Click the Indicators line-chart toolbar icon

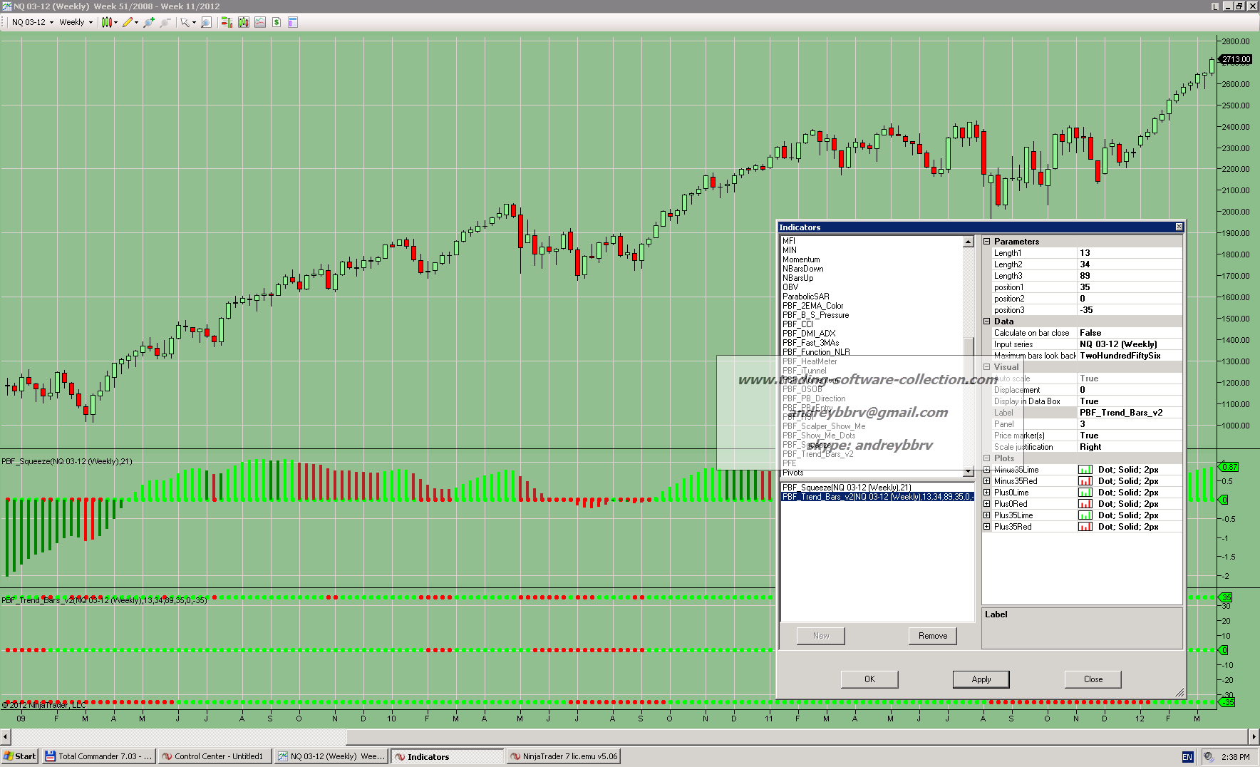(x=260, y=22)
